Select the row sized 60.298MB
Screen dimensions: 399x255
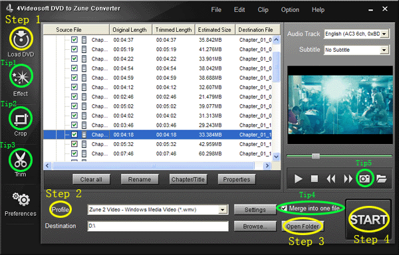[x=158, y=153]
